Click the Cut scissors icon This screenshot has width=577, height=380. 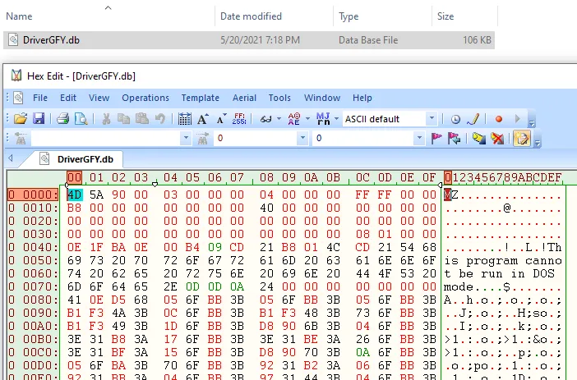coord(106,119)
